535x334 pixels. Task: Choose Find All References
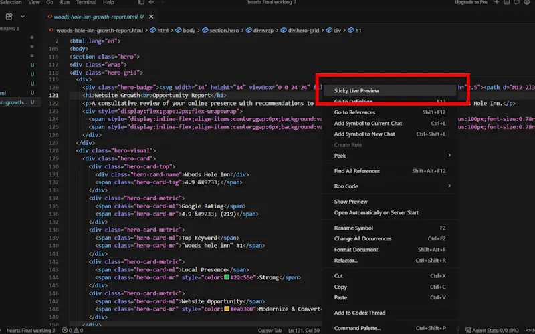click(390, 171)
